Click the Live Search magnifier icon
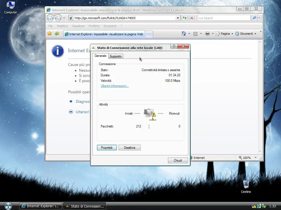 [254, 18]
